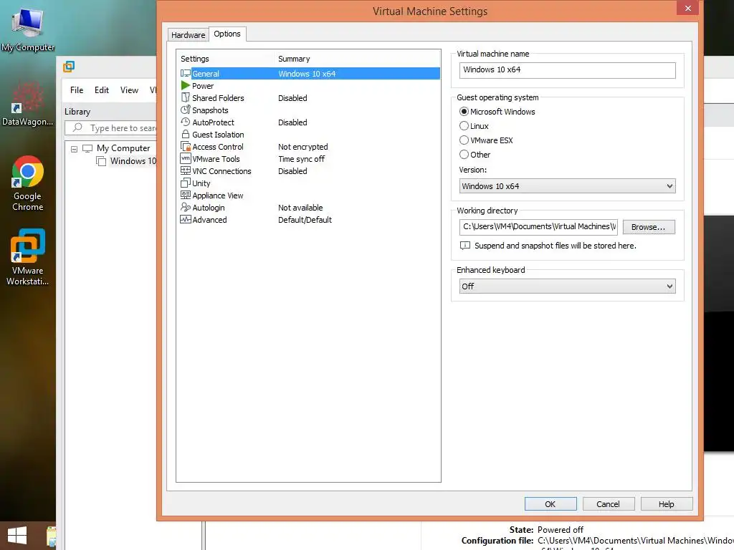
Task: Open the Version dropdown list
Action: point(567,185)
